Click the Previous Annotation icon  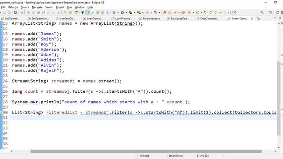pos(198,12)
